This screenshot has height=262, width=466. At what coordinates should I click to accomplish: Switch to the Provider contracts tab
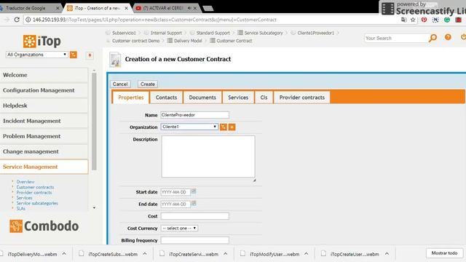(x=301, y=98)
